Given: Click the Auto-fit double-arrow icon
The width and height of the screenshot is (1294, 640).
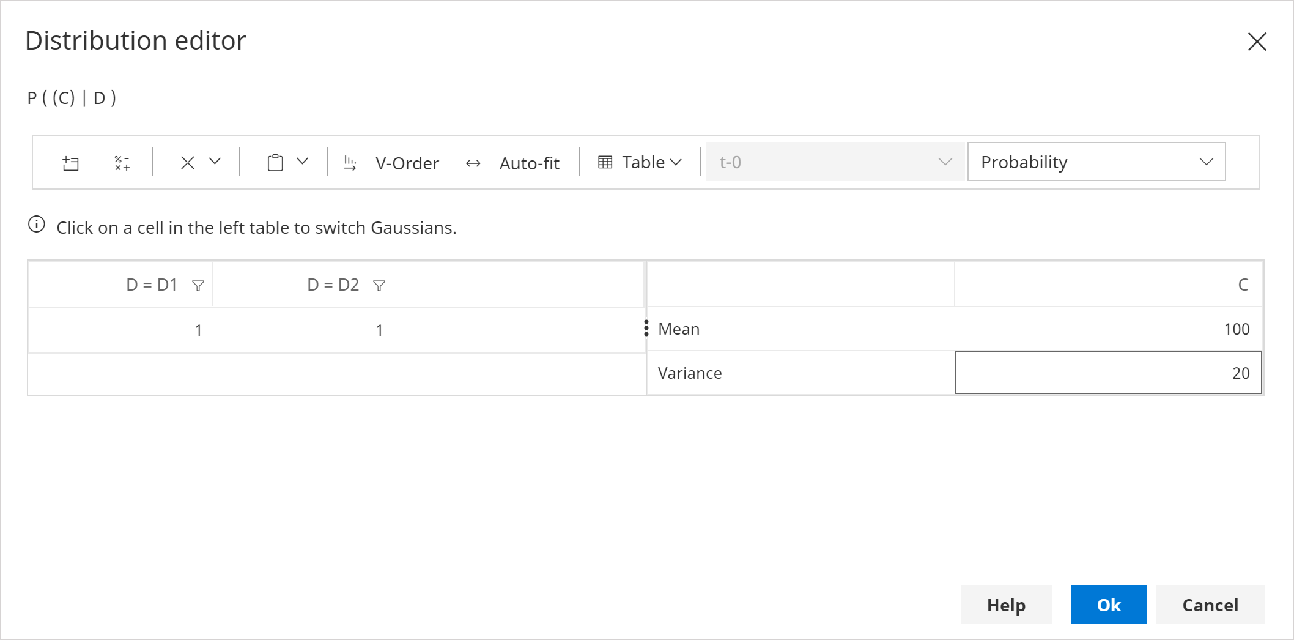Looking at the screenshot, I should (473, 163).
